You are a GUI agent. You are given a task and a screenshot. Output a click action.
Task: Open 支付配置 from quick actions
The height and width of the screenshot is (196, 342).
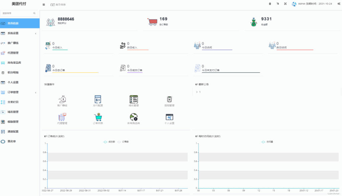pos(98,99)
